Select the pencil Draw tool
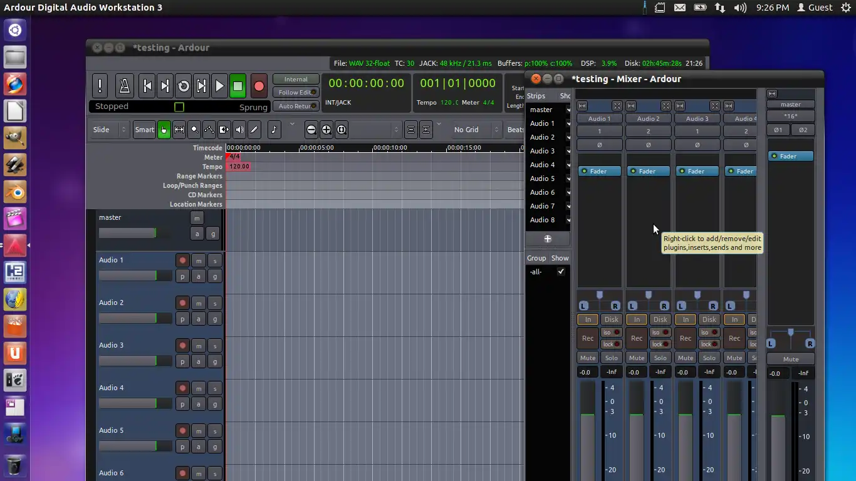The height and width of the screenshot is (481, 856). 254,130
